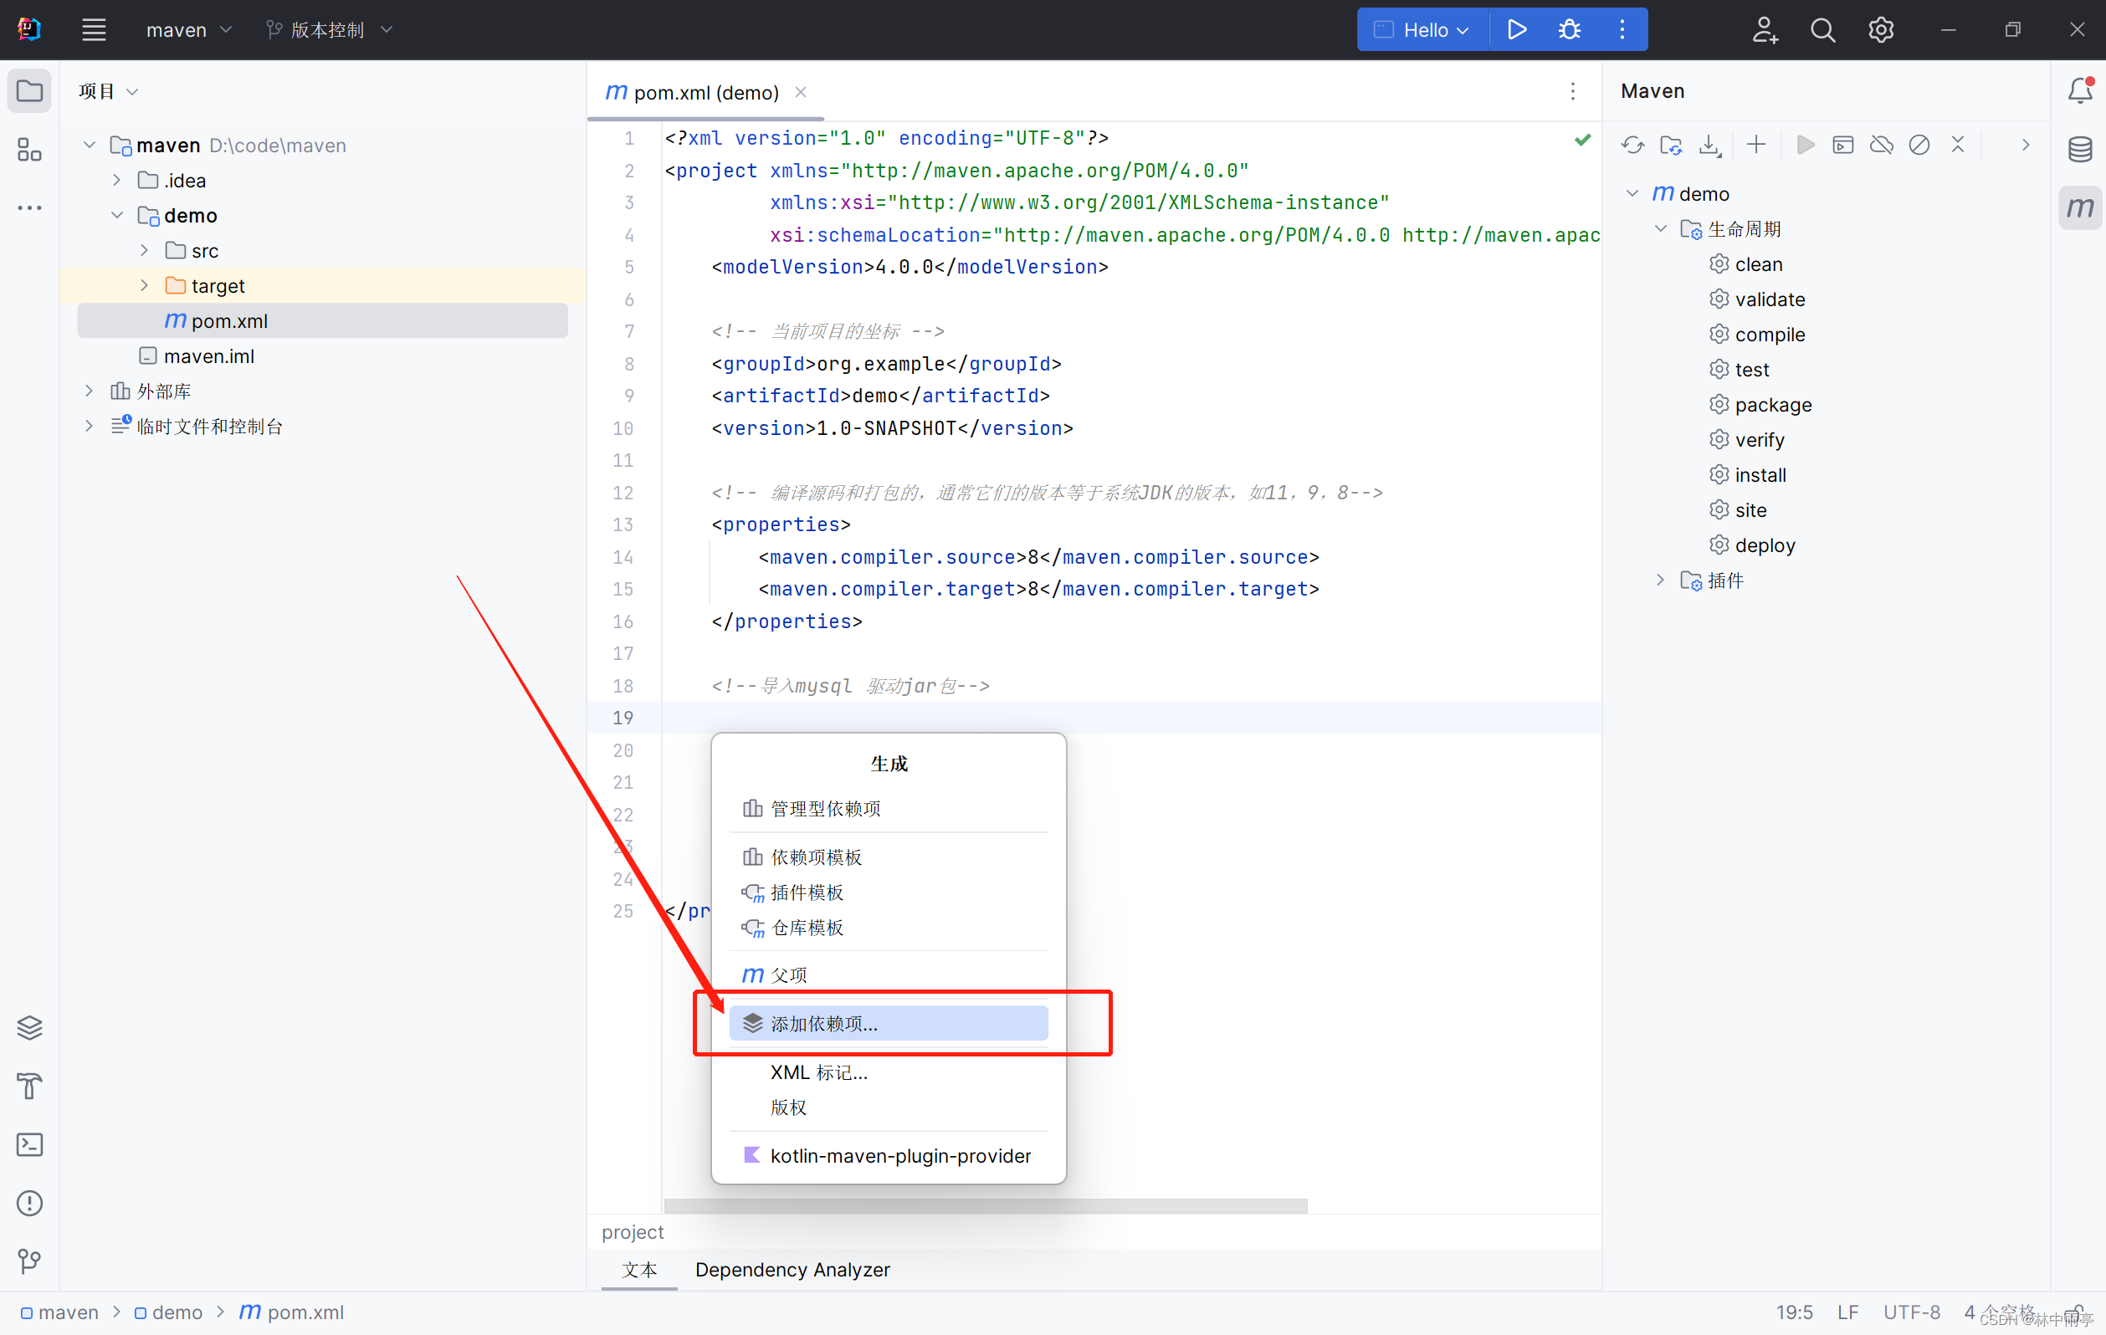Run selected Maven build
The height and width of the screenshot is (1335, 2106).
click(x=1804, y=146)
